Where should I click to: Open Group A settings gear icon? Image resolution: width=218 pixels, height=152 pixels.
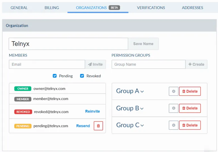coord(173,91)
